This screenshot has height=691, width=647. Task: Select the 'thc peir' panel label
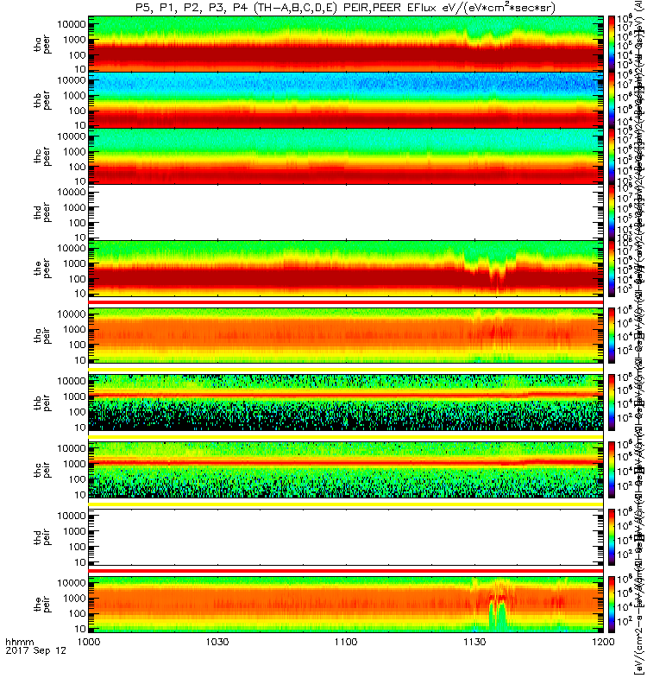(42, 470)
